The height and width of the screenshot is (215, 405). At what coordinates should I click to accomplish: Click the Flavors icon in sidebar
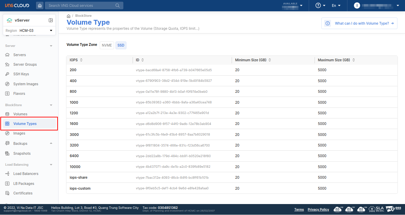7,93
